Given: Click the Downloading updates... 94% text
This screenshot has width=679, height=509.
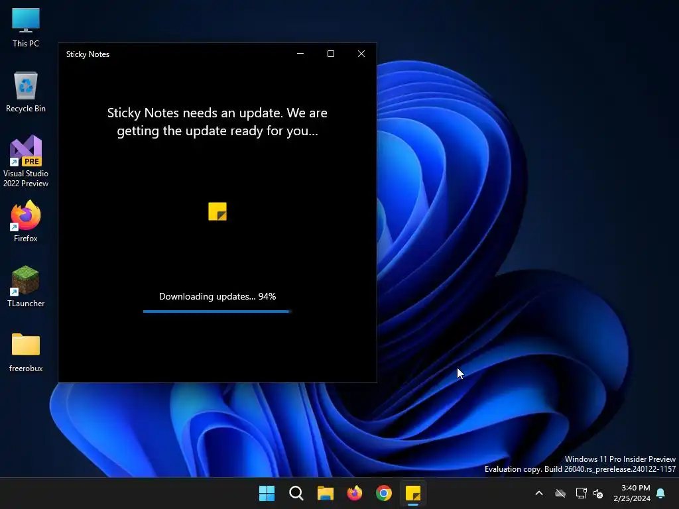Looking at the screenshot, I should pos(217,296).
